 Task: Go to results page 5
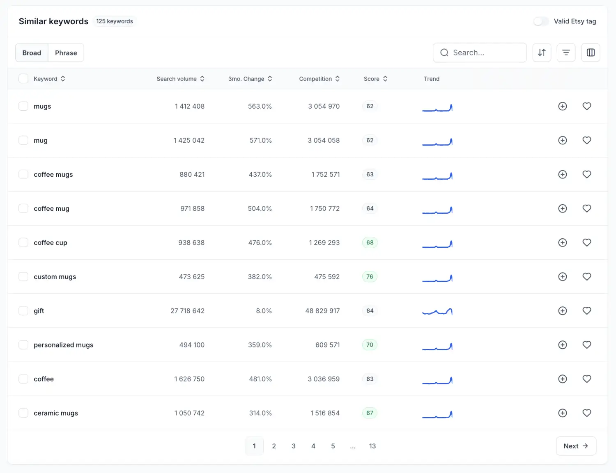(x=333, y=446)
